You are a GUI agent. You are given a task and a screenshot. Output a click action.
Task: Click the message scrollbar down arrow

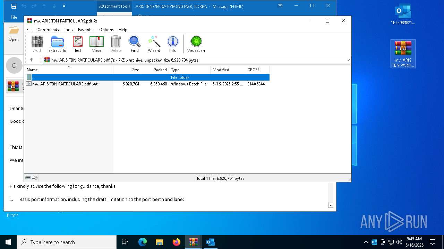click(x=331, y=205)
